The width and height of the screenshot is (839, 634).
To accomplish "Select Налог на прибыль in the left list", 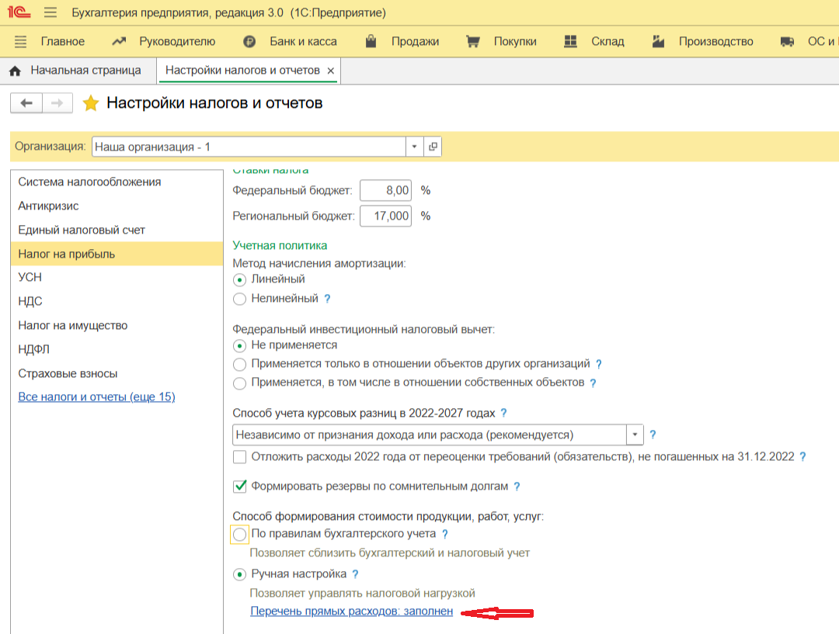I will click(117, 254).
